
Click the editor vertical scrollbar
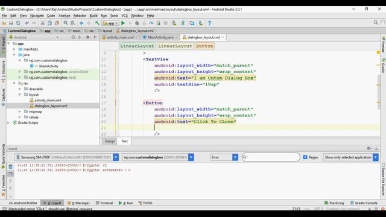378,92
